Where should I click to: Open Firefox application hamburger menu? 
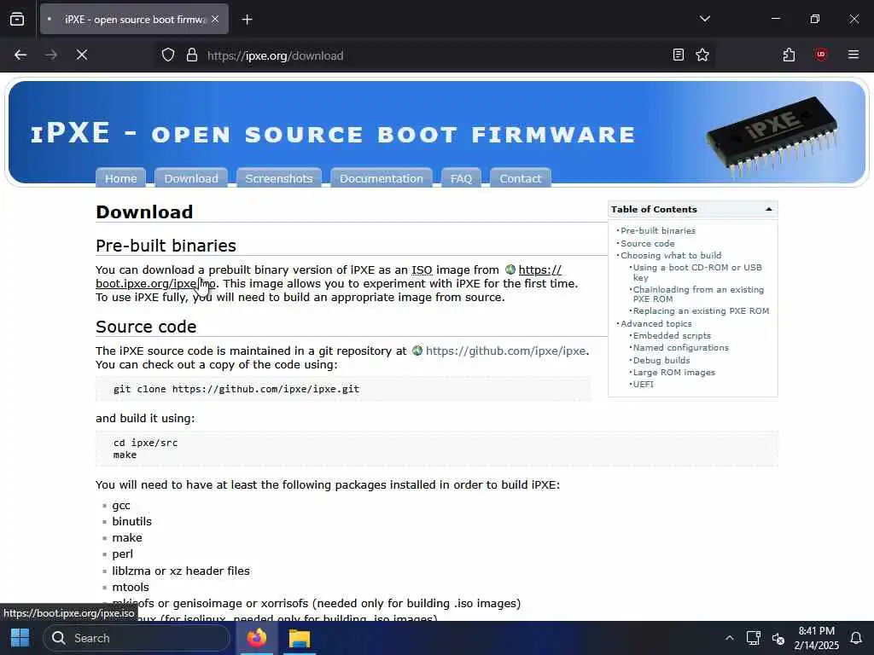coord(853,55)
